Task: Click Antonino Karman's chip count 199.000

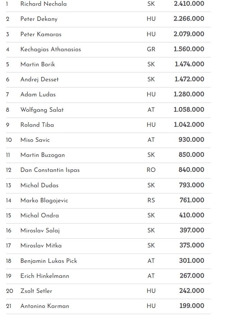Action: (191, 306)
